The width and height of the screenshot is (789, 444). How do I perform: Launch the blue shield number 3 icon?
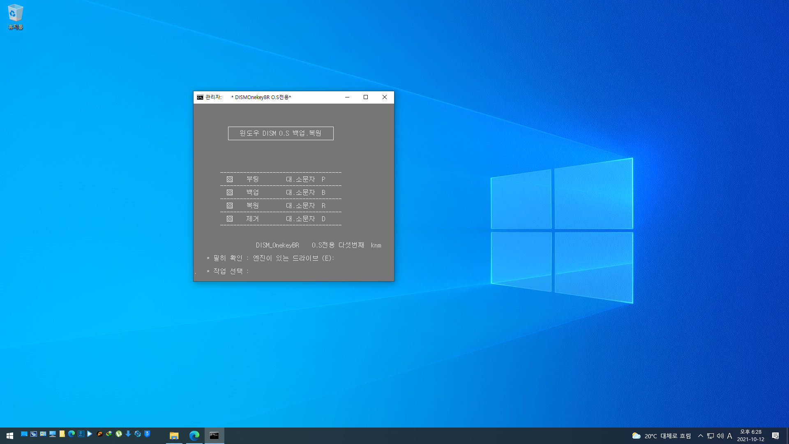tap(147, 434)
